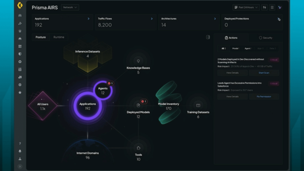This screenshot has height=171, width=304.
Task: Open the hamburger list menu icon
Action: pos(272,7)
